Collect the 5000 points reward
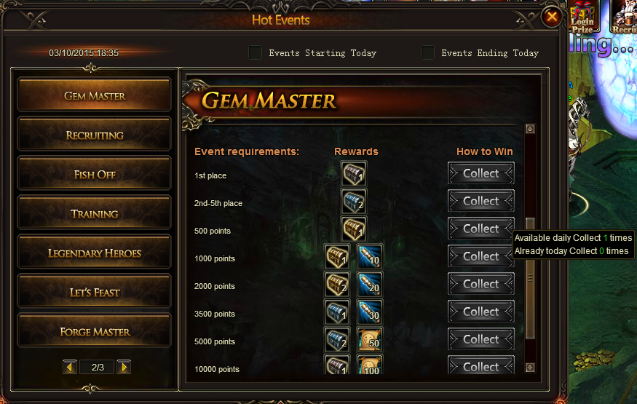 click(x=481, y=339)
